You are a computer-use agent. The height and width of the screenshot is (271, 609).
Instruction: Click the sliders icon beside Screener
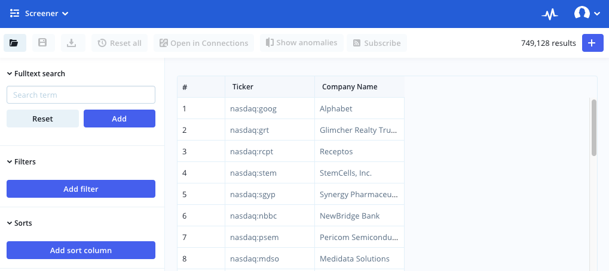[x=14, y=14]
